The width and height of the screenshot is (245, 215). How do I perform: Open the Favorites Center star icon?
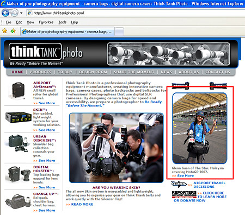click(4, 31)
